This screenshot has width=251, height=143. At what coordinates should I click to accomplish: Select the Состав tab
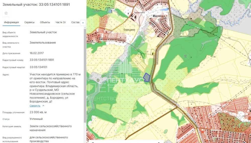[75, 22]
